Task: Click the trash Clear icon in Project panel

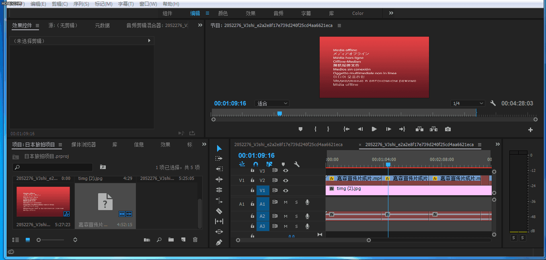Action: point(195,240)
